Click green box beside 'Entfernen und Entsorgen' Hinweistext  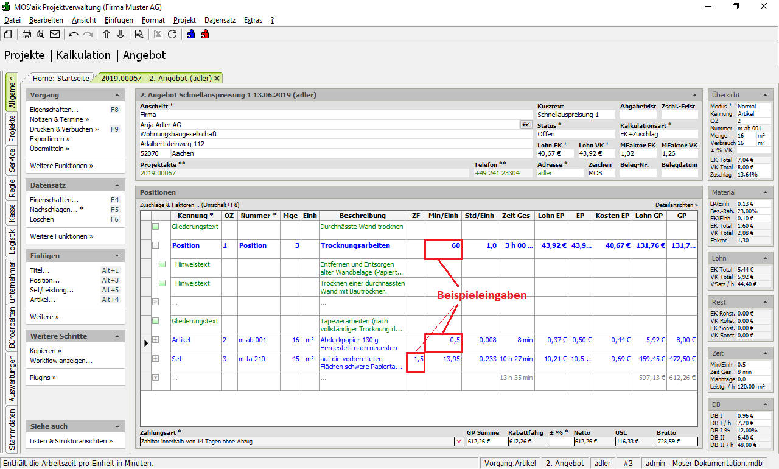click(x=162, y=264)
